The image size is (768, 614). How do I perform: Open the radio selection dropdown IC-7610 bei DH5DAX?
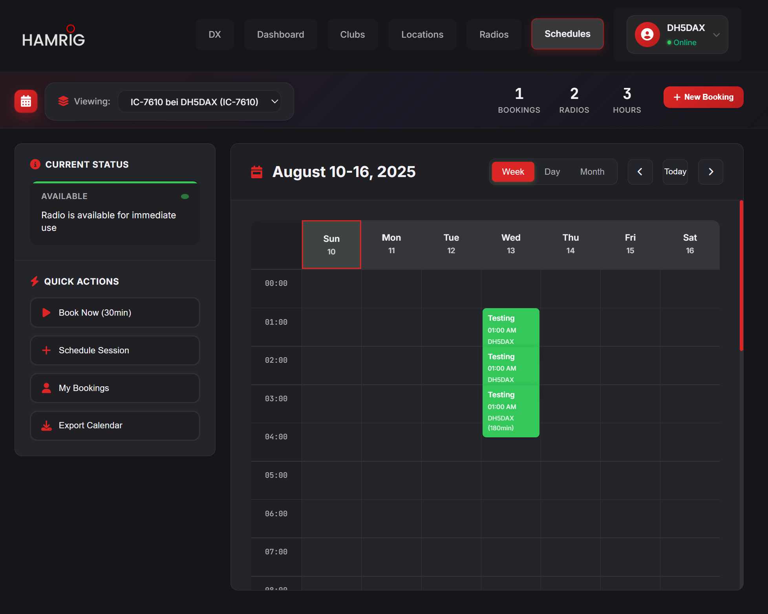tap(199, 102)
